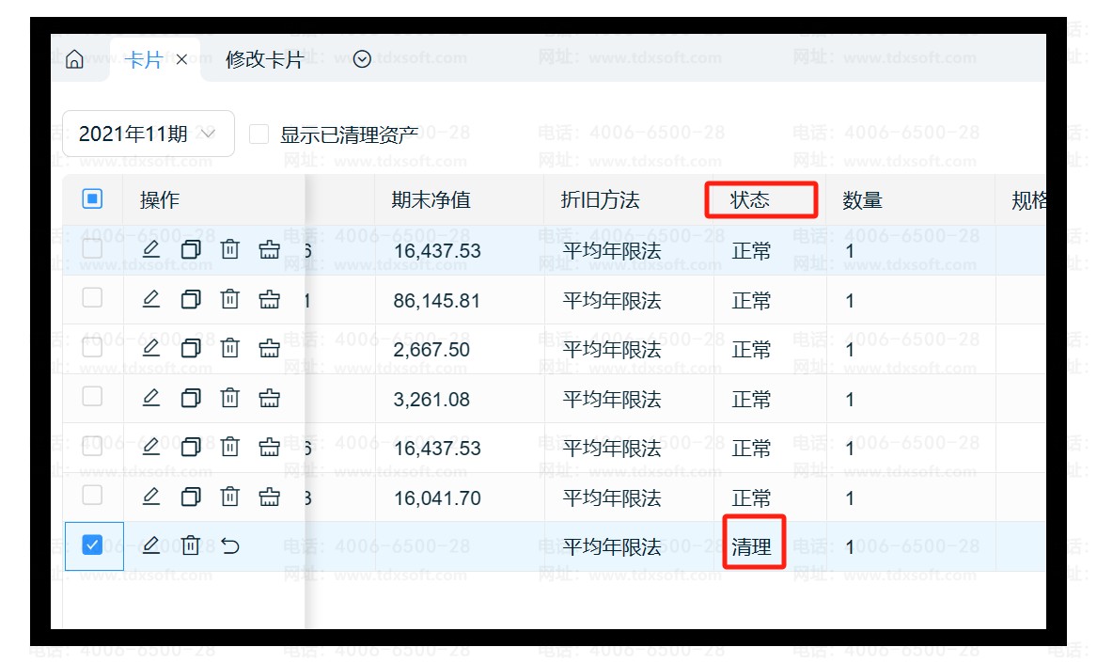Close the 卡片 tab
Screen dimensions: 1097x663
pos(182,60)
